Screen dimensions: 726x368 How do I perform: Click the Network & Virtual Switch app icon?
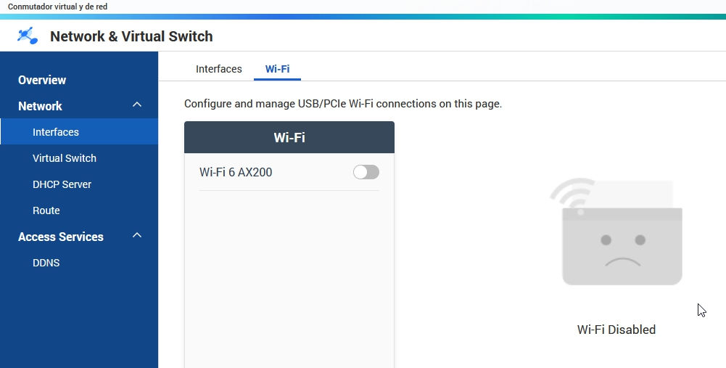[x=28, y=36]
